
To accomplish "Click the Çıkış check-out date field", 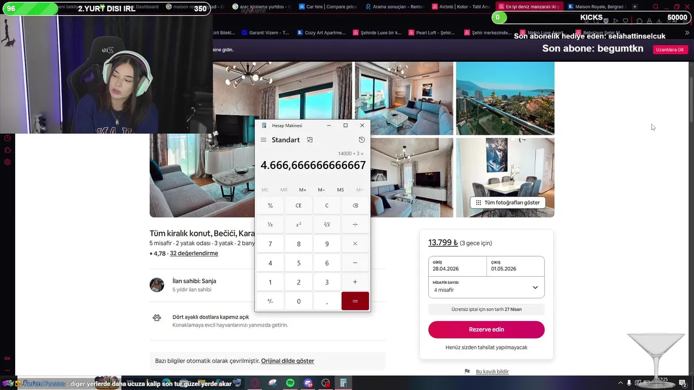I will pyautogui.click(x=516, y=266).
